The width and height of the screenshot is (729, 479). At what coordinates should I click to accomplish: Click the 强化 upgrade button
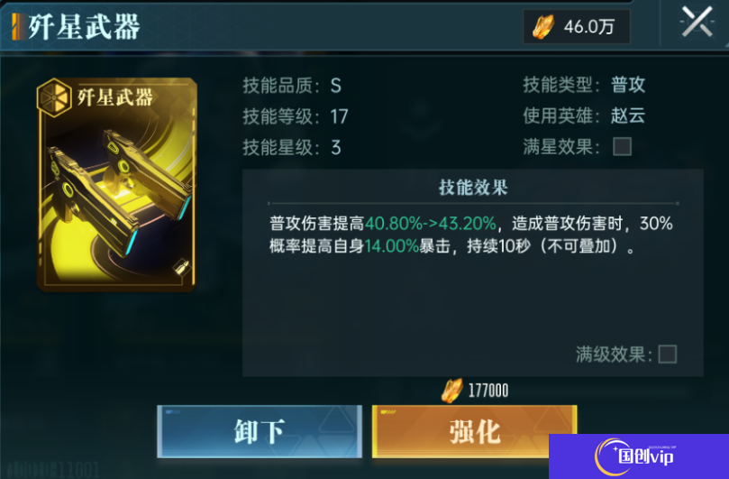(x=474, y=431)
